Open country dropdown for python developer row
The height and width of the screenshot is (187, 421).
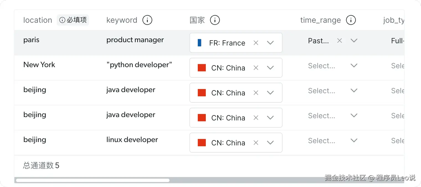(x=270, y=68)
